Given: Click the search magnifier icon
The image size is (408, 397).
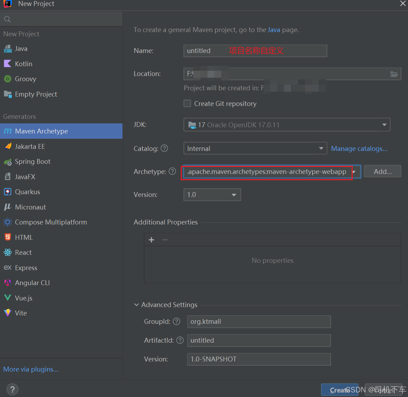Looking at the screenshot, I should 7,19.
